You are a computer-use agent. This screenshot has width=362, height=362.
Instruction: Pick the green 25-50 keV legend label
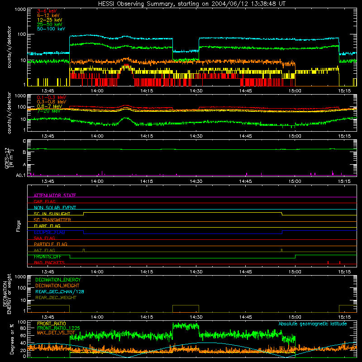tap(50, 24)
